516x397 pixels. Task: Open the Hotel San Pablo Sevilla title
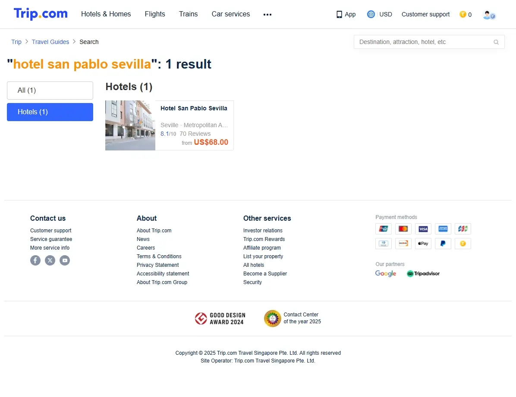[194, 108]
